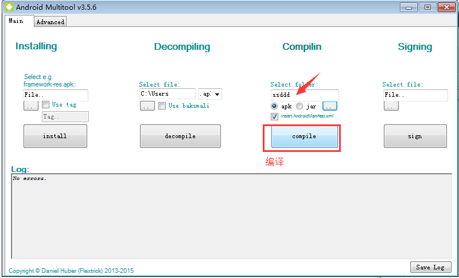Focus the Installing file path field

pyautogui.click(x=56, y=95)
